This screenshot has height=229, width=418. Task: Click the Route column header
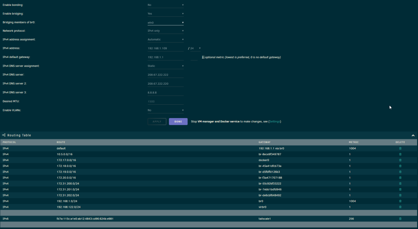tap(61, 142)
